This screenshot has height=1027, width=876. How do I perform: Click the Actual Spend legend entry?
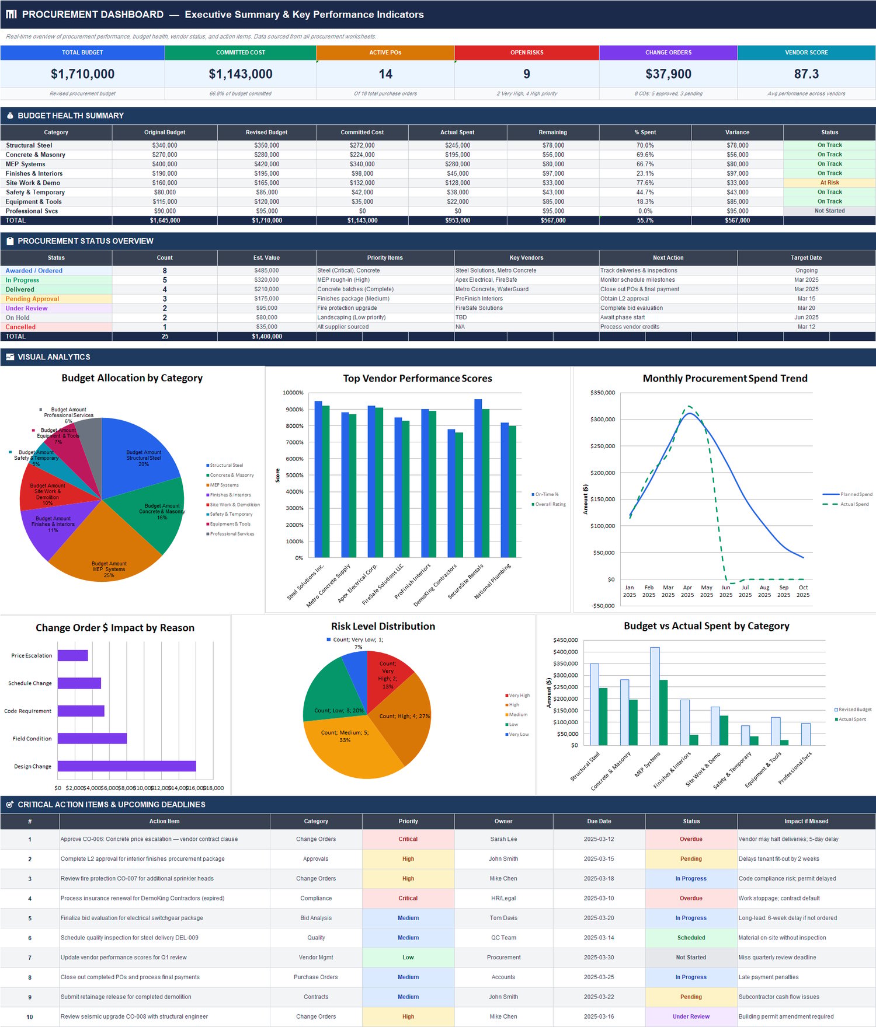(846, 504)
